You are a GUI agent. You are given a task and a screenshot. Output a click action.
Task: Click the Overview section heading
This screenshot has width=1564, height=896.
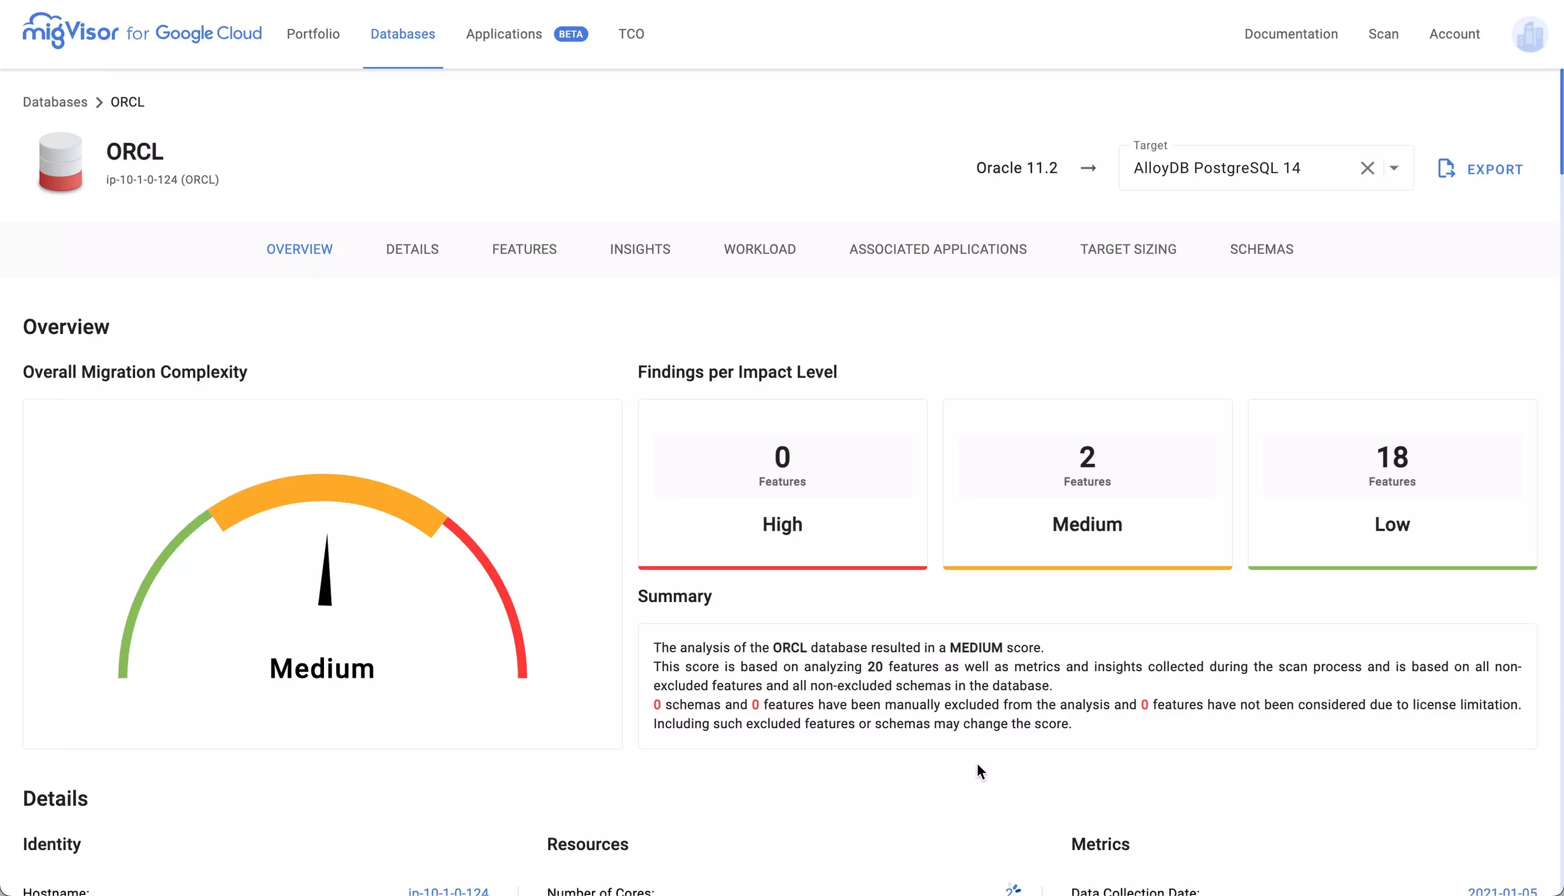(x=66, y=327)
